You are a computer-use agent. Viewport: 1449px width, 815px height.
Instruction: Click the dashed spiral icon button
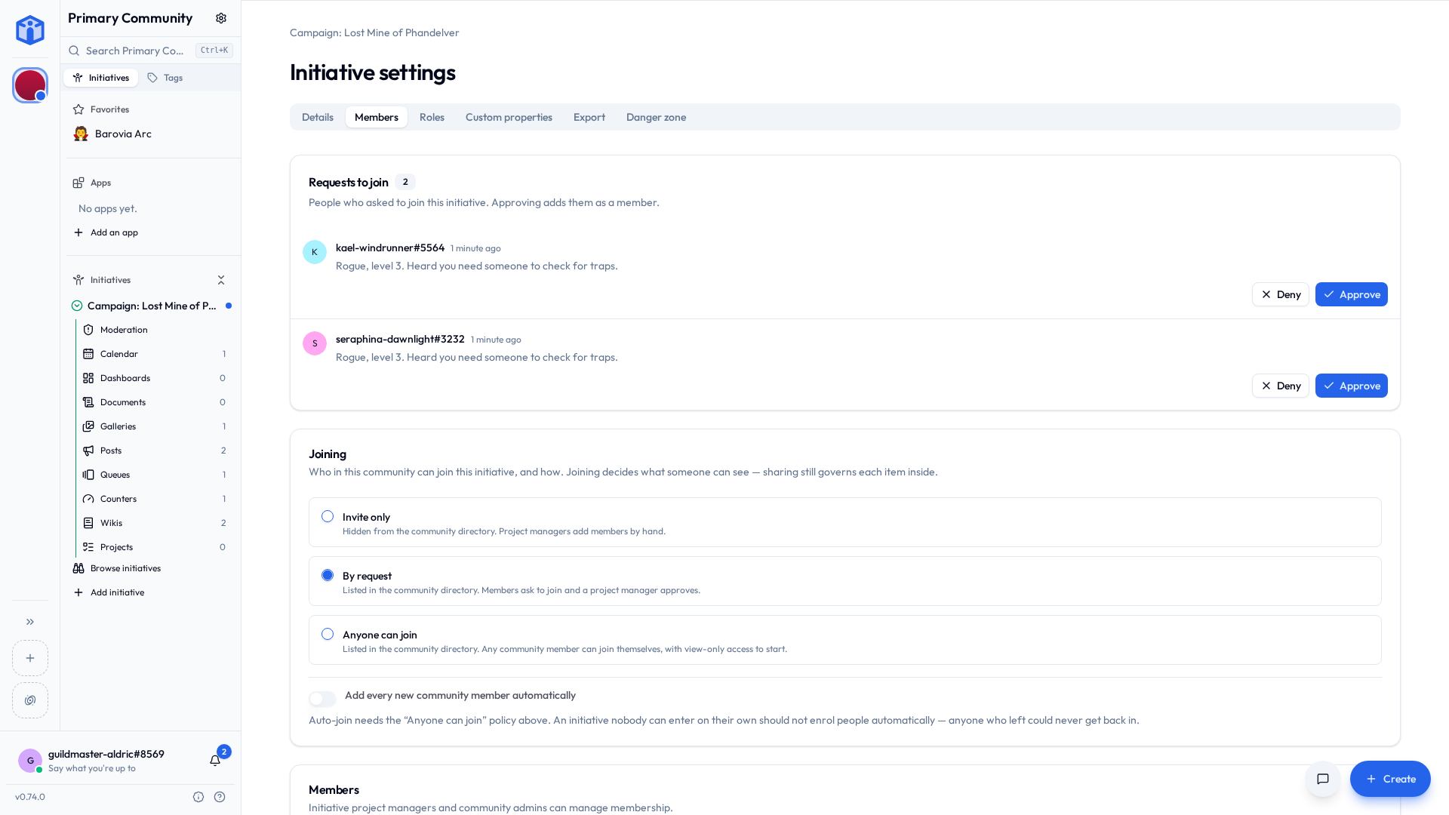[30, 700]
